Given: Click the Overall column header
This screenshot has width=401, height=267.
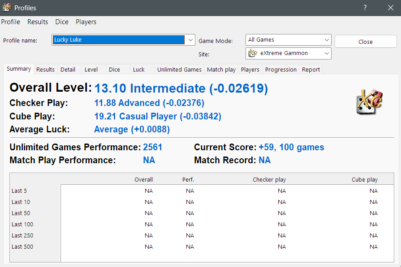Looking at the screenshot, I should coord(143,179).
